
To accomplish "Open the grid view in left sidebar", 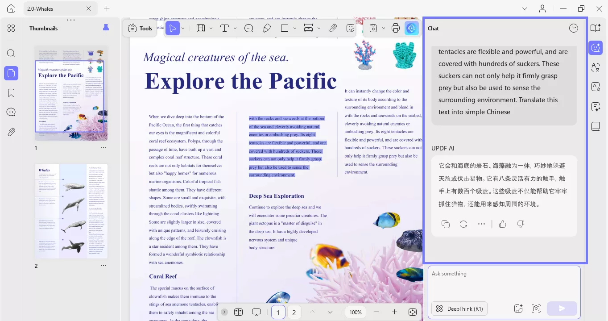I will coord(11,28).
